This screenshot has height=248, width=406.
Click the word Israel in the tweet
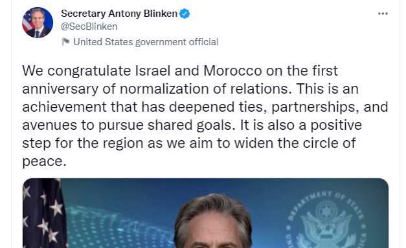(153, 71)
